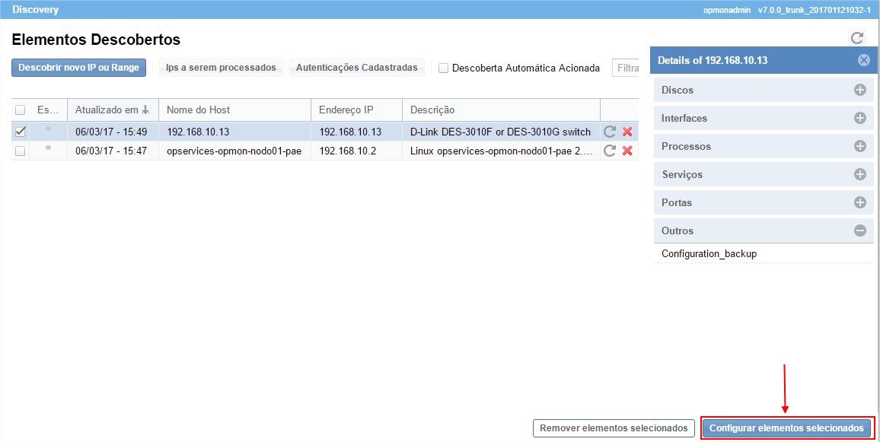Click Configurar elementos selecionados button

(786, 428)
